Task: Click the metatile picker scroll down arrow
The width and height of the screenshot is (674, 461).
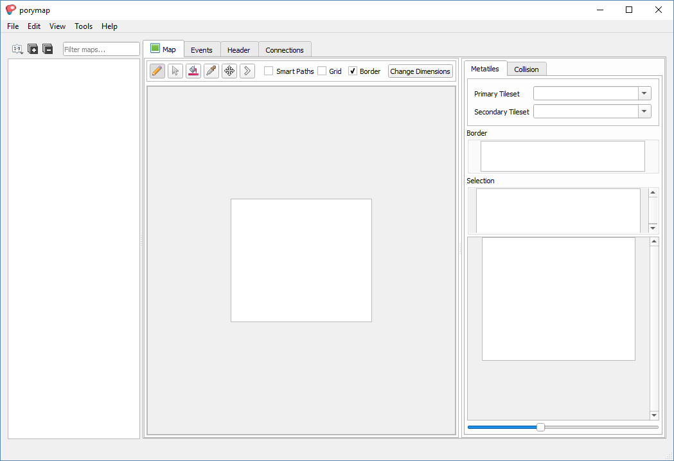Action: tap(654, 415)
